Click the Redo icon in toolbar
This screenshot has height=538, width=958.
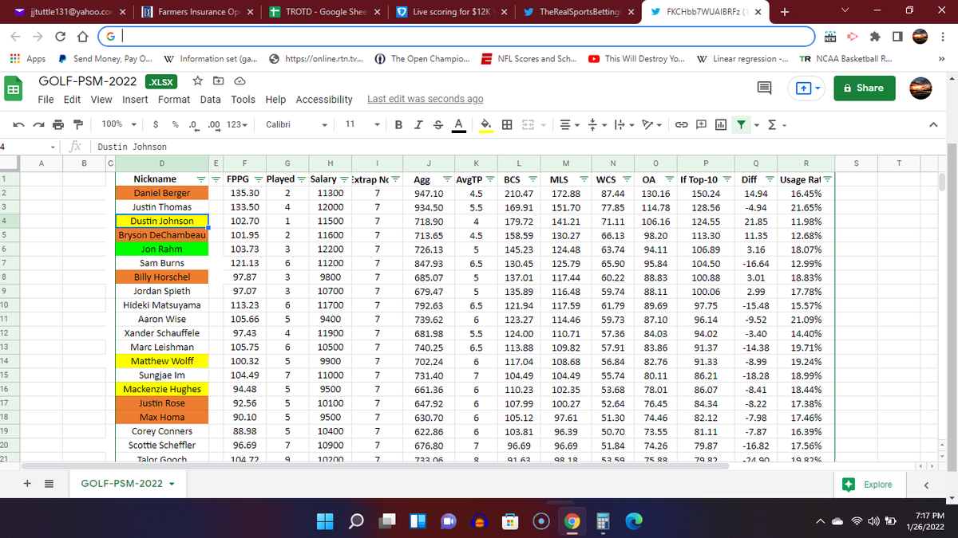[x=38, y=124]
